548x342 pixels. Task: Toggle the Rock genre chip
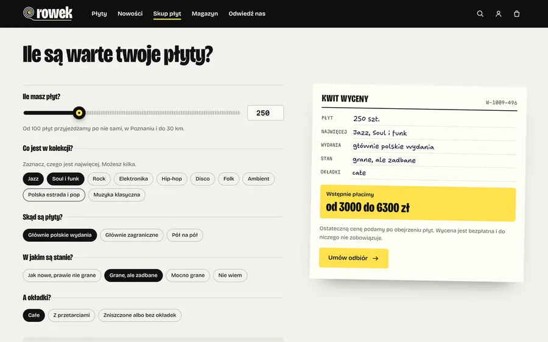pos(99,179)
